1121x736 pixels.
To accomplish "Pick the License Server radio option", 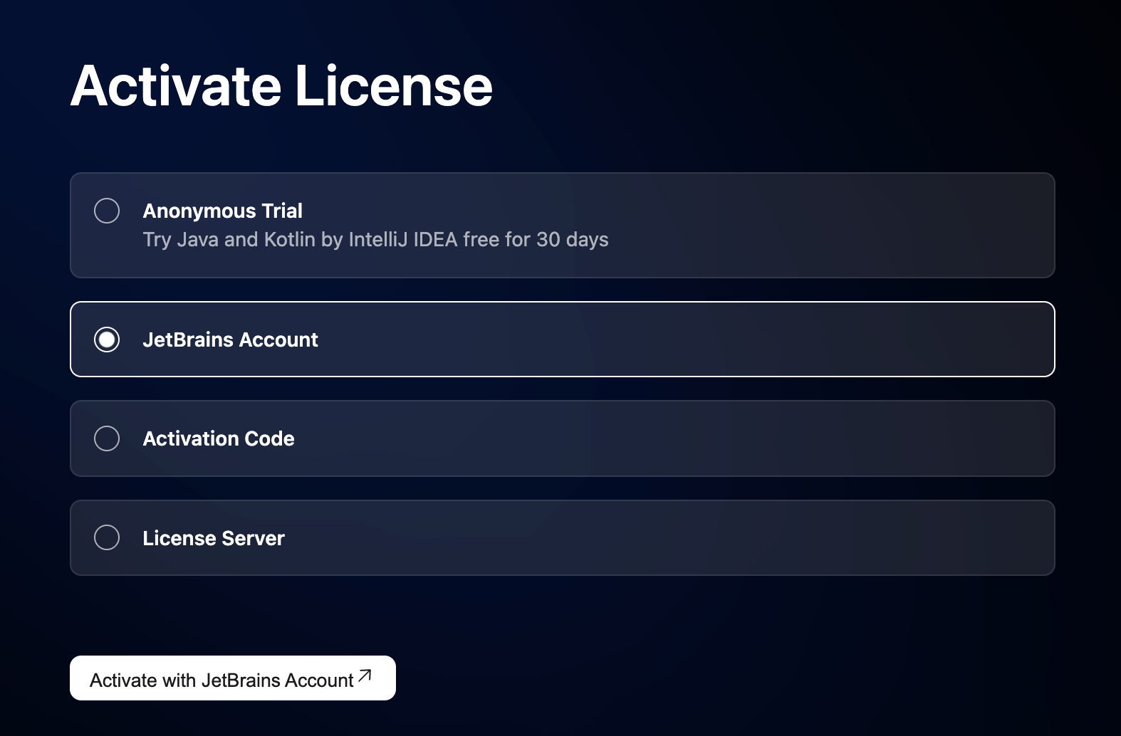I will click(107, 537).
